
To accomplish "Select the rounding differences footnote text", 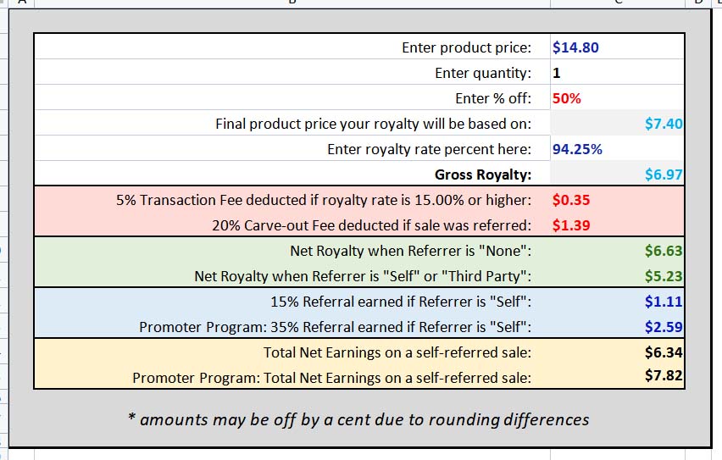I will click(358, 419).
